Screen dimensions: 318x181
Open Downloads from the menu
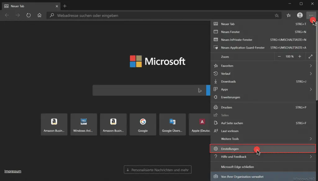pos(263,81)
